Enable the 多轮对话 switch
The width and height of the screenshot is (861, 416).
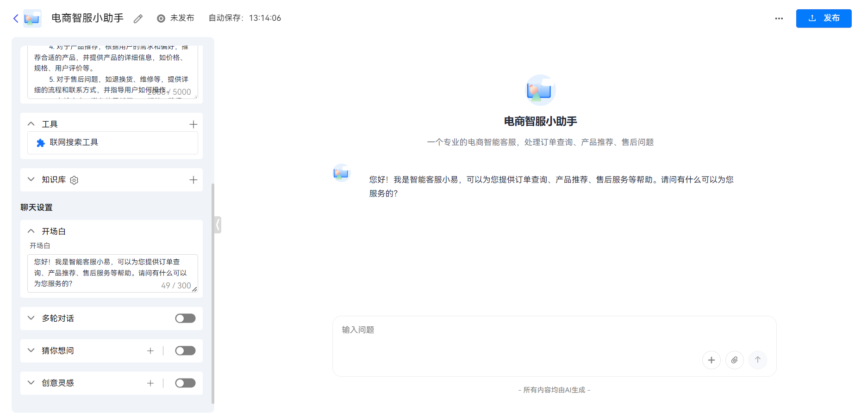(x=185, y=318)
